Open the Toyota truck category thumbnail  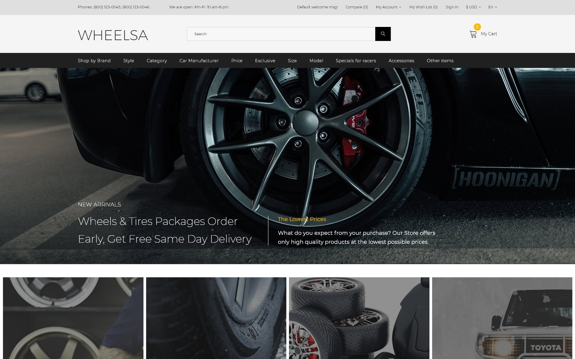click(502, 318)
